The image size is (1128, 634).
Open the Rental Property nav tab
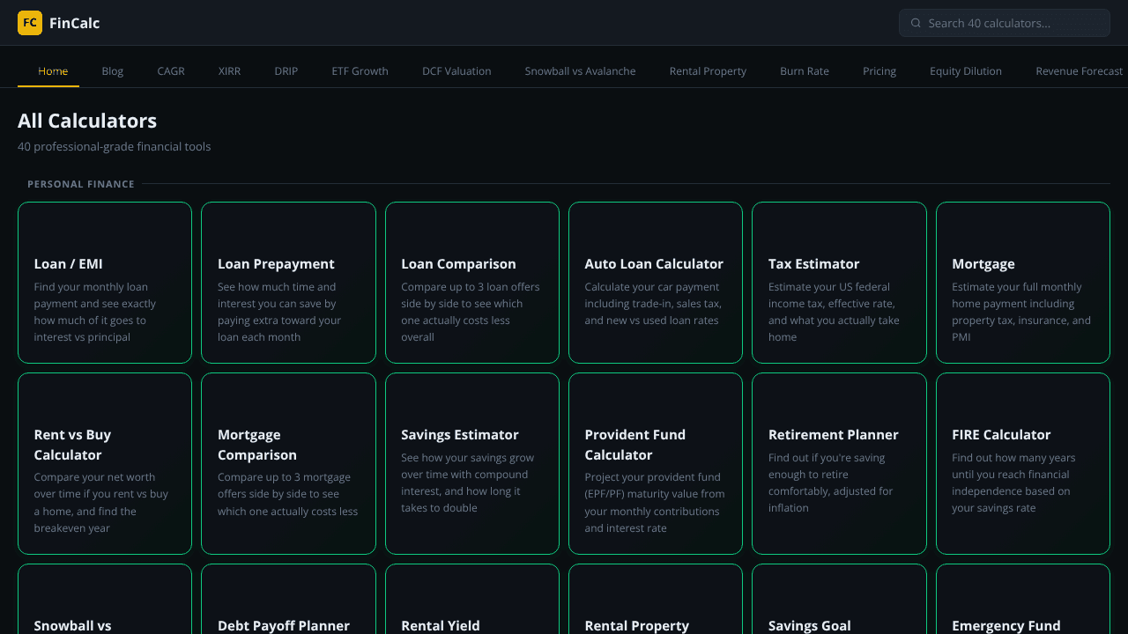[x=708, y=70]
